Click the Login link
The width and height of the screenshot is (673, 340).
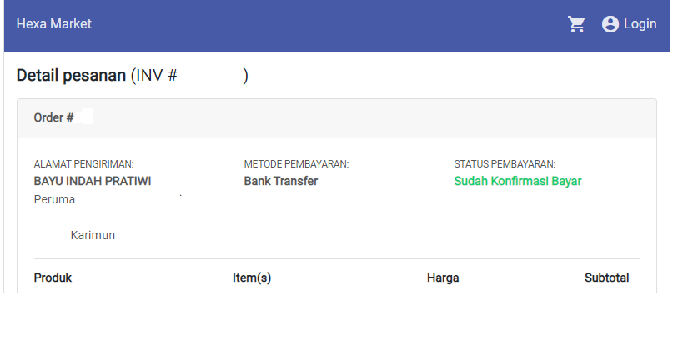pos(640,23)
